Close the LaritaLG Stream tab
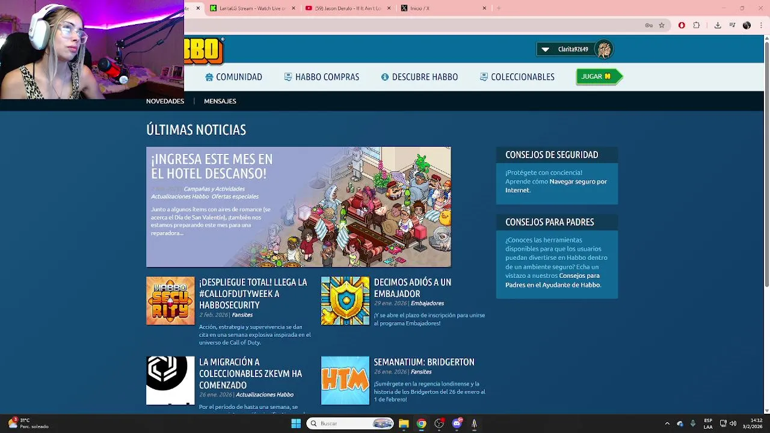Viewport: 770px width, 433px height. [x=294, y=8]
